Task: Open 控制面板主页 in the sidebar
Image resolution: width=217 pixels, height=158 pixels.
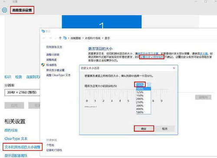Action: pos(54,47)
